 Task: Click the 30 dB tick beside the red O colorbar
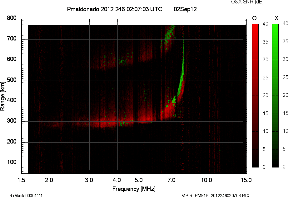(266, 60)
